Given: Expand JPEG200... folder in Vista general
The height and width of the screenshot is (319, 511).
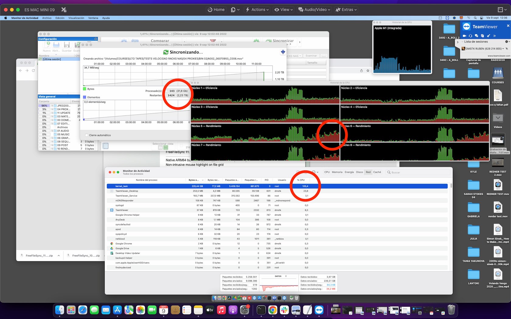Looking at the screenshot, I should [52, 106].
